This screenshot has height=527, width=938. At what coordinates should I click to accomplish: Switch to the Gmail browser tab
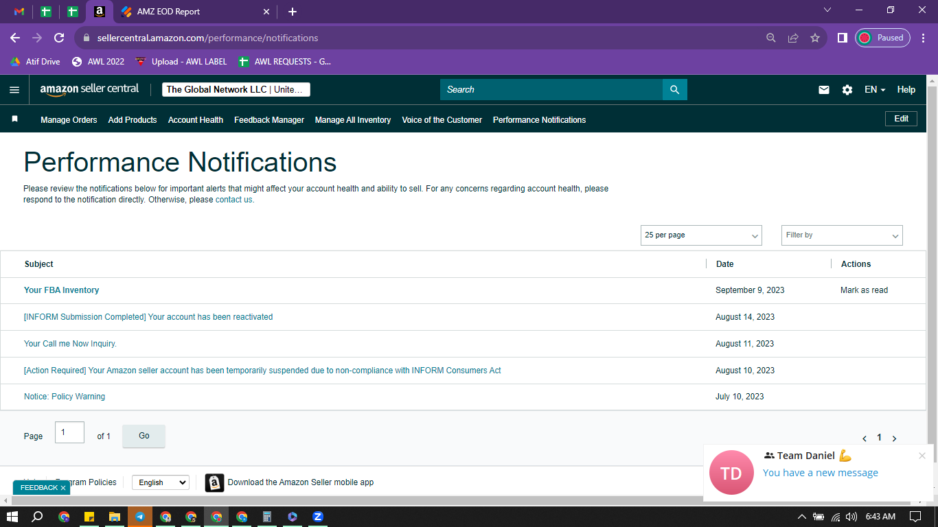pyautogui.click(x=19, y=12)
